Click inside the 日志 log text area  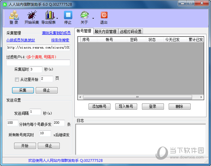(x=141, y=139)
